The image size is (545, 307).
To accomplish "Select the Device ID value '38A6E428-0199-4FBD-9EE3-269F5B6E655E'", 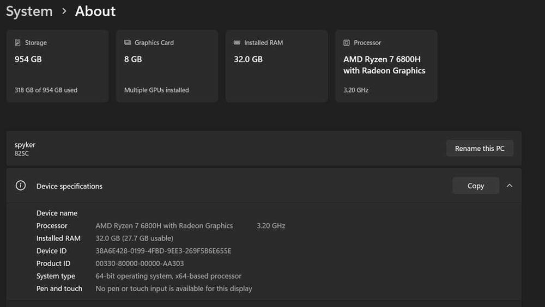I will tap(163, 251).
